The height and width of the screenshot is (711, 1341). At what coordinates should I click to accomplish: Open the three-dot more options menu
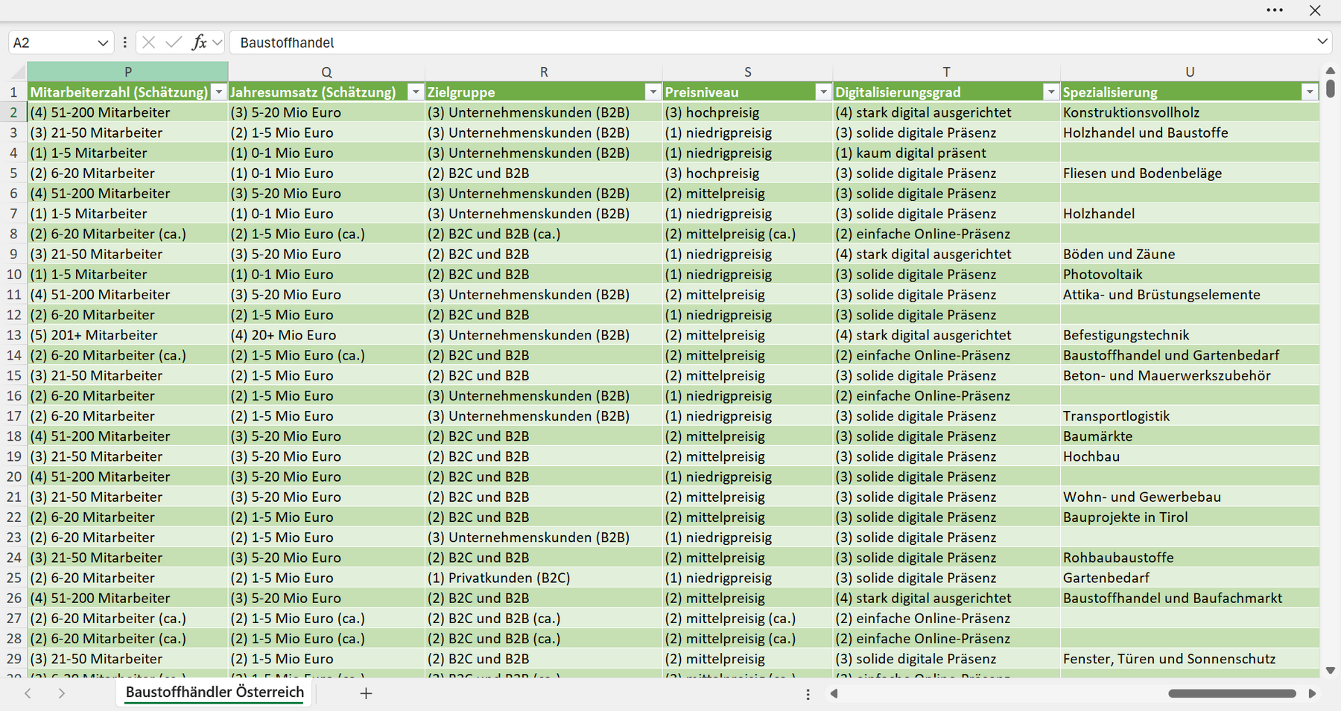pos(1275,10)
